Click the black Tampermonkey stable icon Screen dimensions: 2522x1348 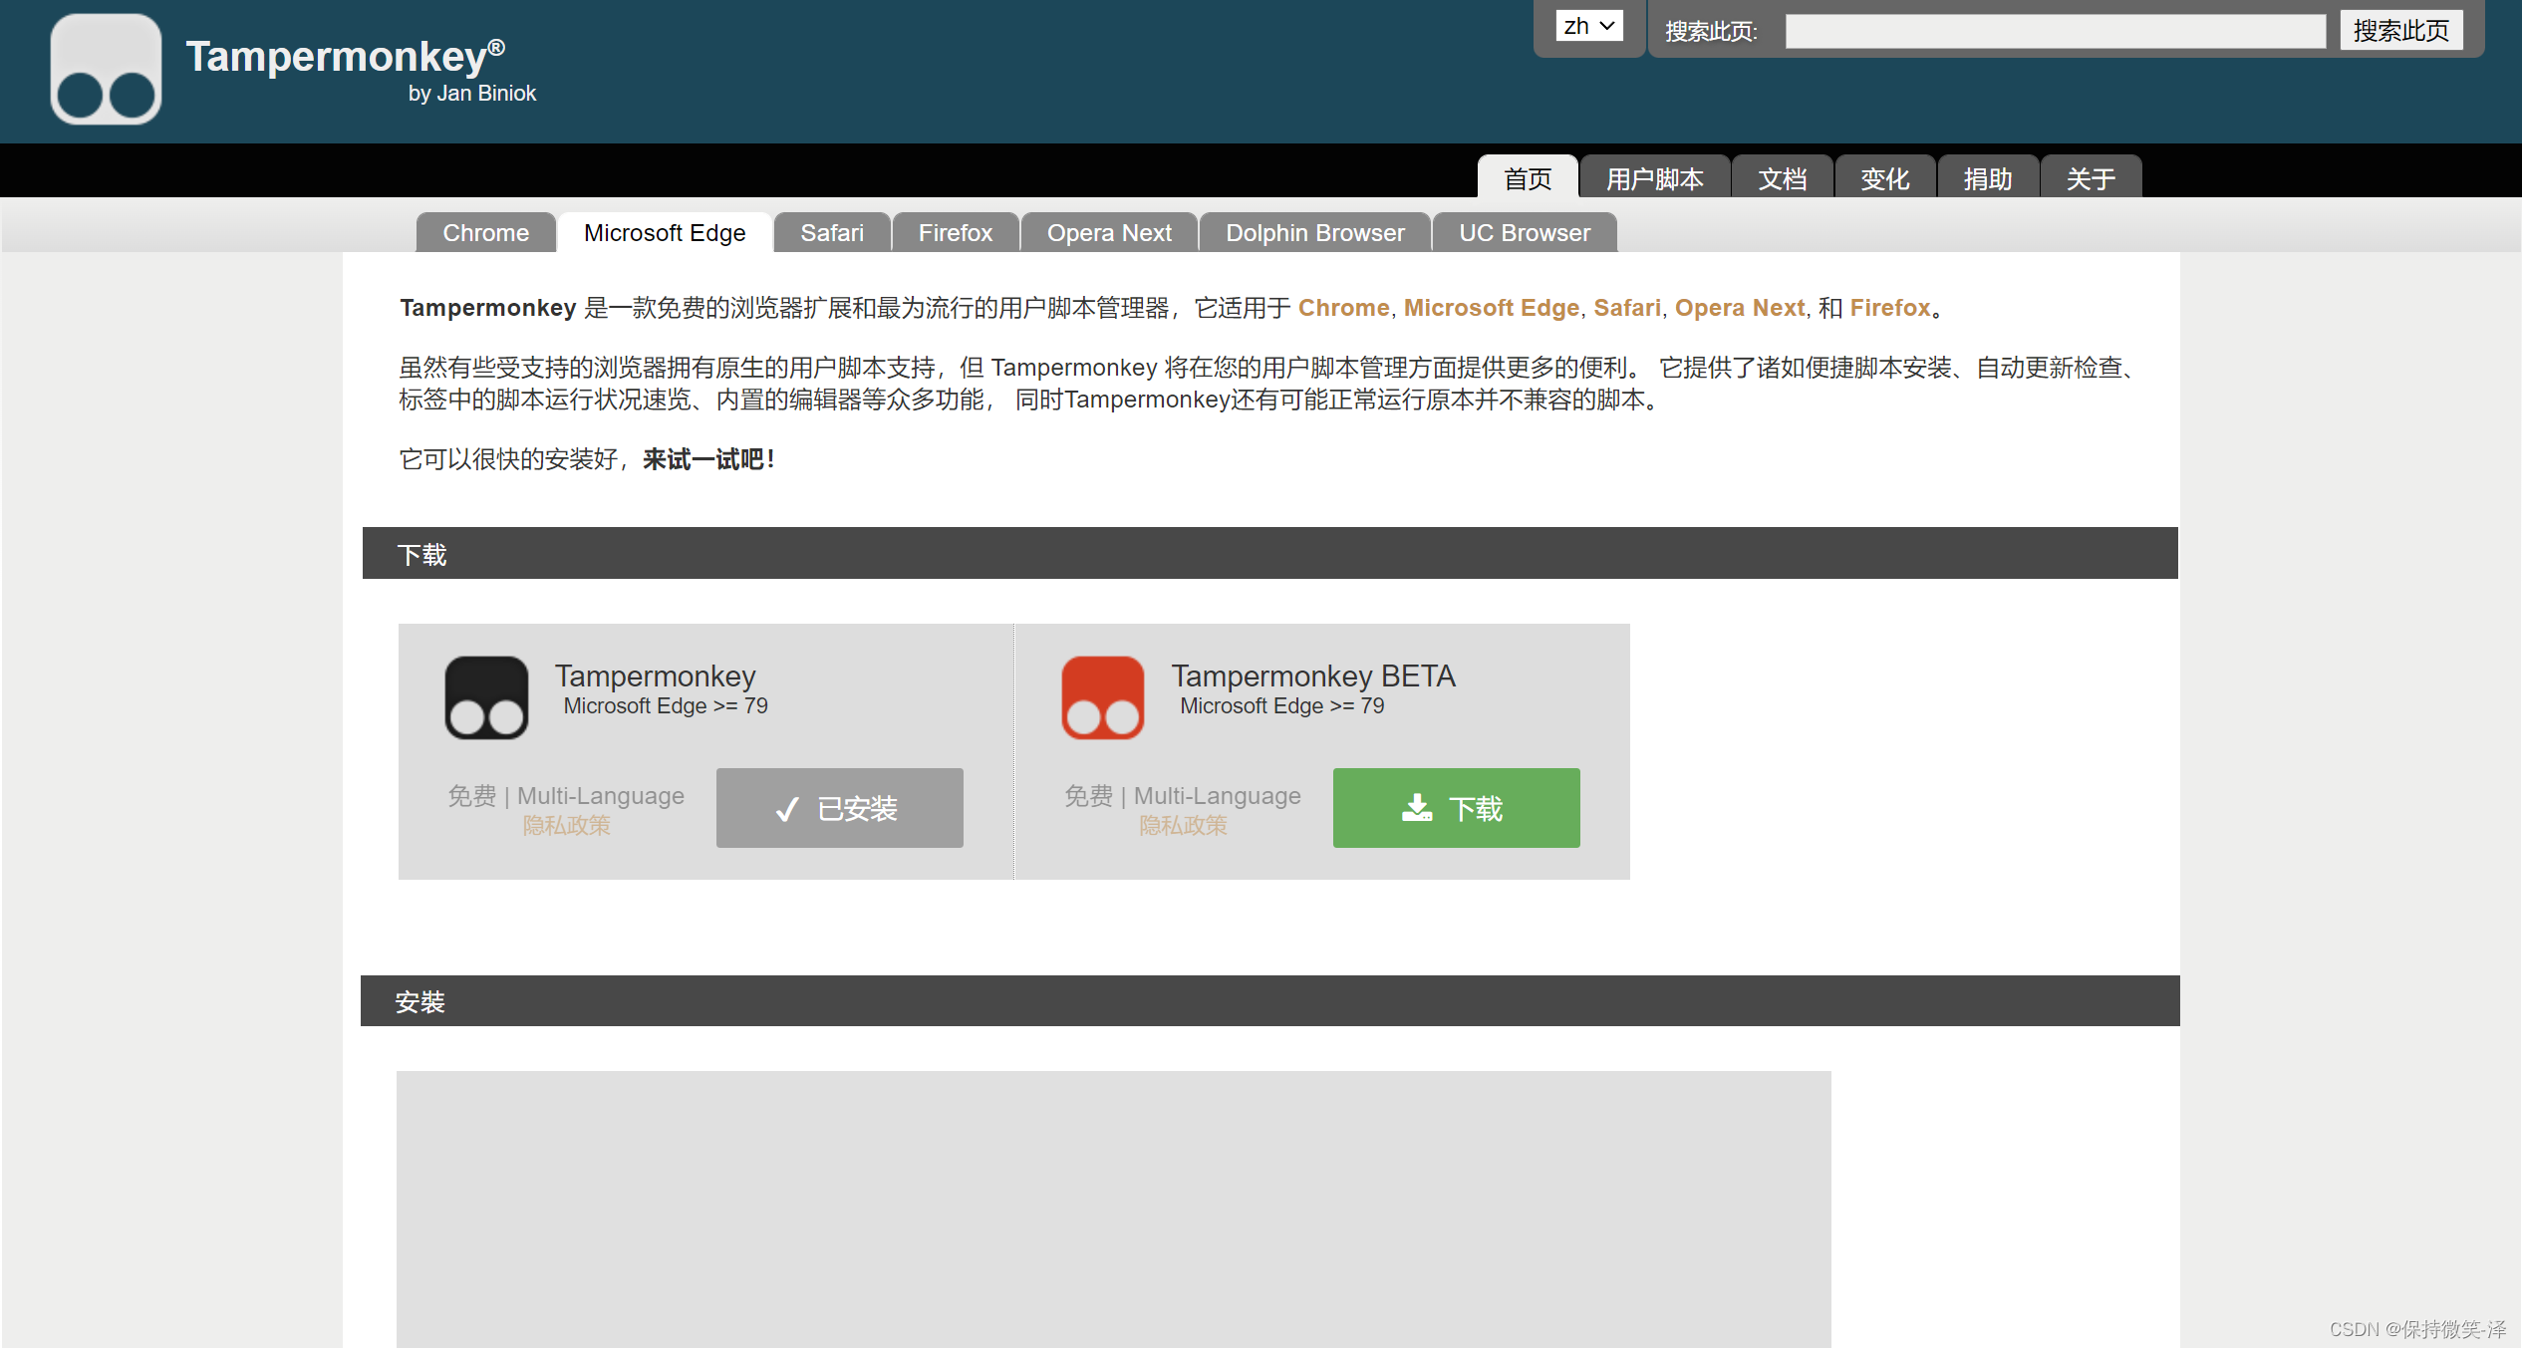(486, 697)
